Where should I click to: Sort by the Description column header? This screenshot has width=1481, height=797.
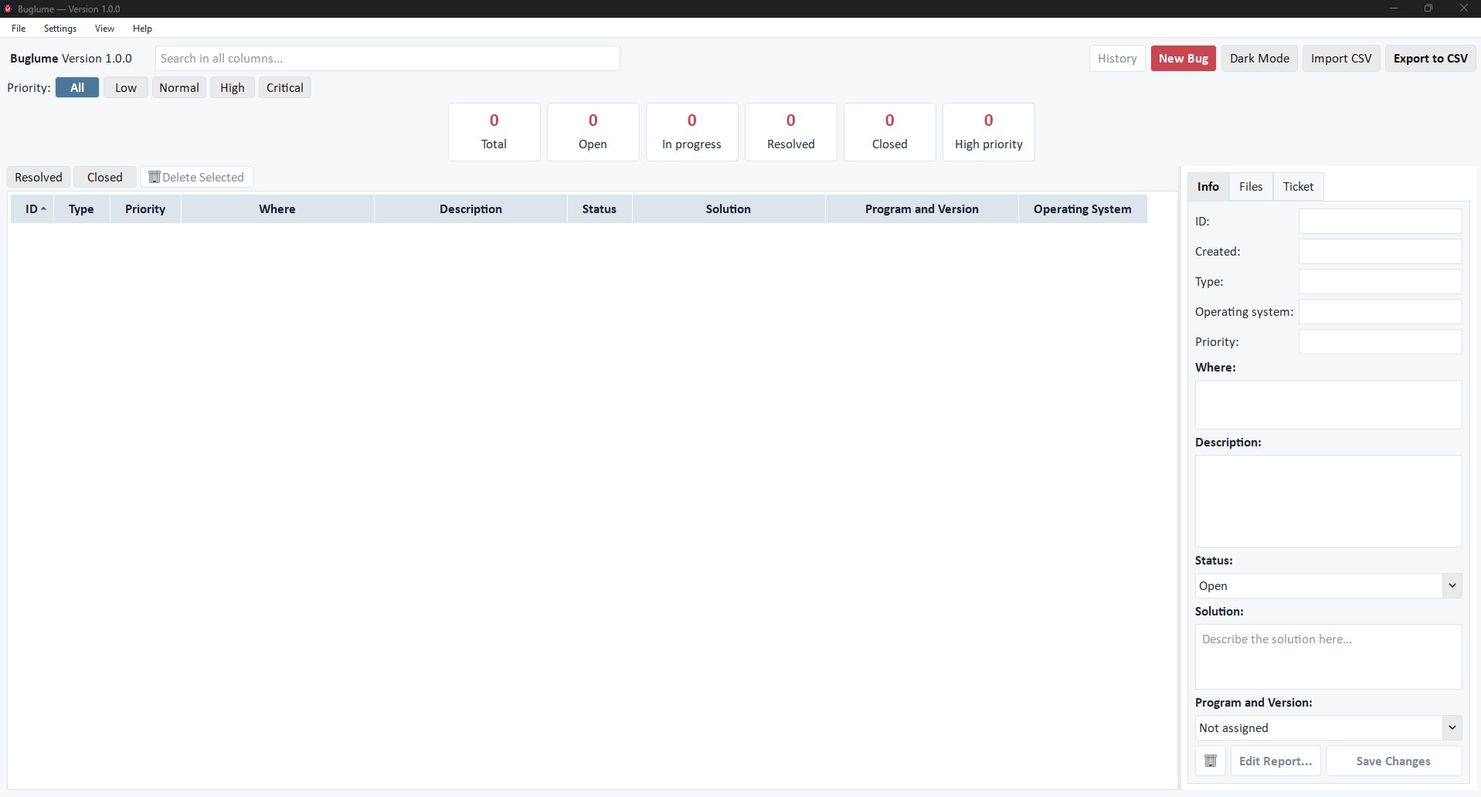click(x=470, y=209)
